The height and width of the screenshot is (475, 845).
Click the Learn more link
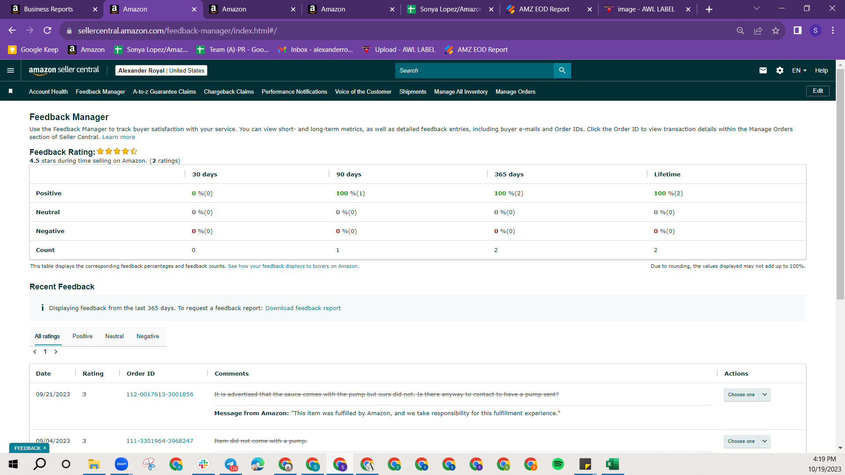pos(119,137)
